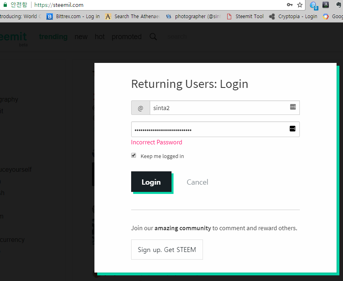Open the dark A extension icon
The height and width of the screenshot is (281, 343).
tap(326, 4)
